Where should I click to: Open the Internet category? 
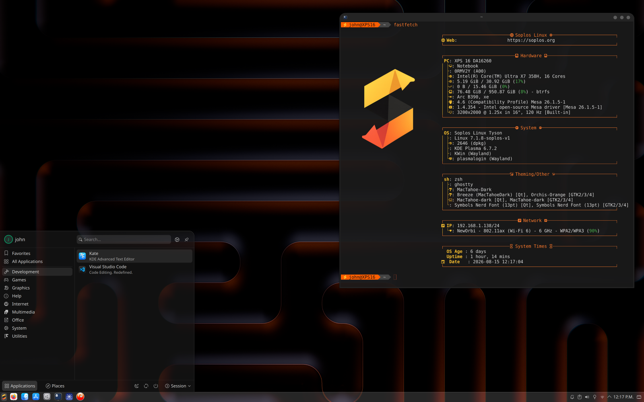[x=37, y=304]
